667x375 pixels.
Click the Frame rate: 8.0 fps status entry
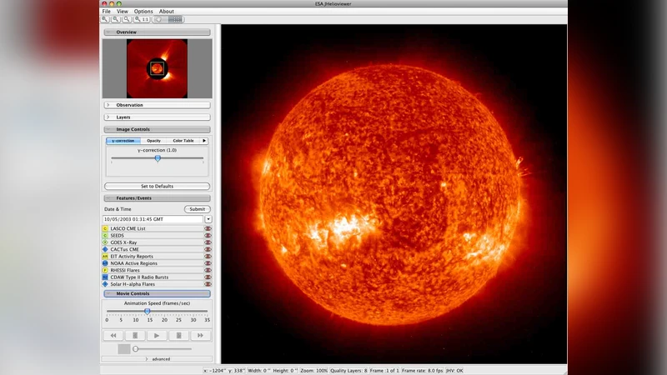423,371
